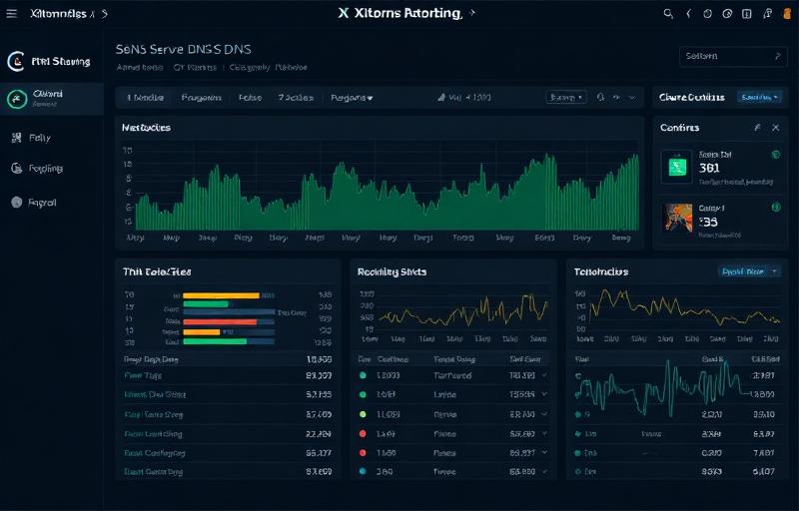Open the hamburger menu in top-left corner

(x=12, y=14)
